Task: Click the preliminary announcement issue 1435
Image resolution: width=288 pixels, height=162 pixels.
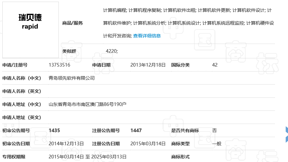Action: [x=54, y=131]
